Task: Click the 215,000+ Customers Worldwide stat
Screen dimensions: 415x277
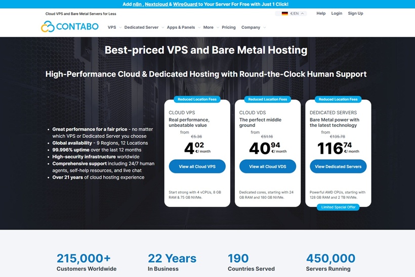Action: (x=87, y=262)
